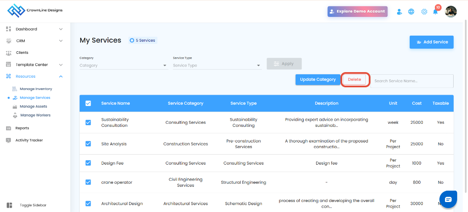Image resolution: width=468 pixels, height=212 pixels.
Task: Open the notifications bell icon
Action: (435, 12)
